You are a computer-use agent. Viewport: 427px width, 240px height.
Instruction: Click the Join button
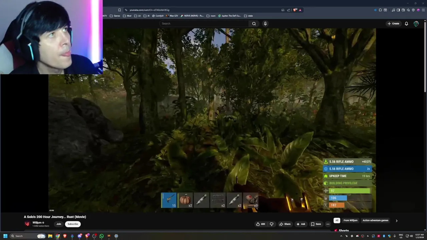coord(59,224)
